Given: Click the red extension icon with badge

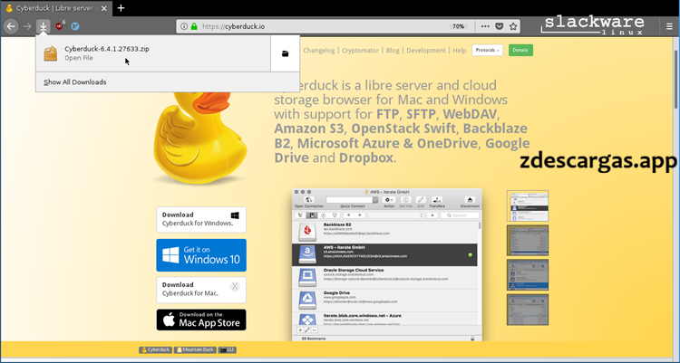Looking at the screenshot, I should pyautogui.click(x=60, y=25).
